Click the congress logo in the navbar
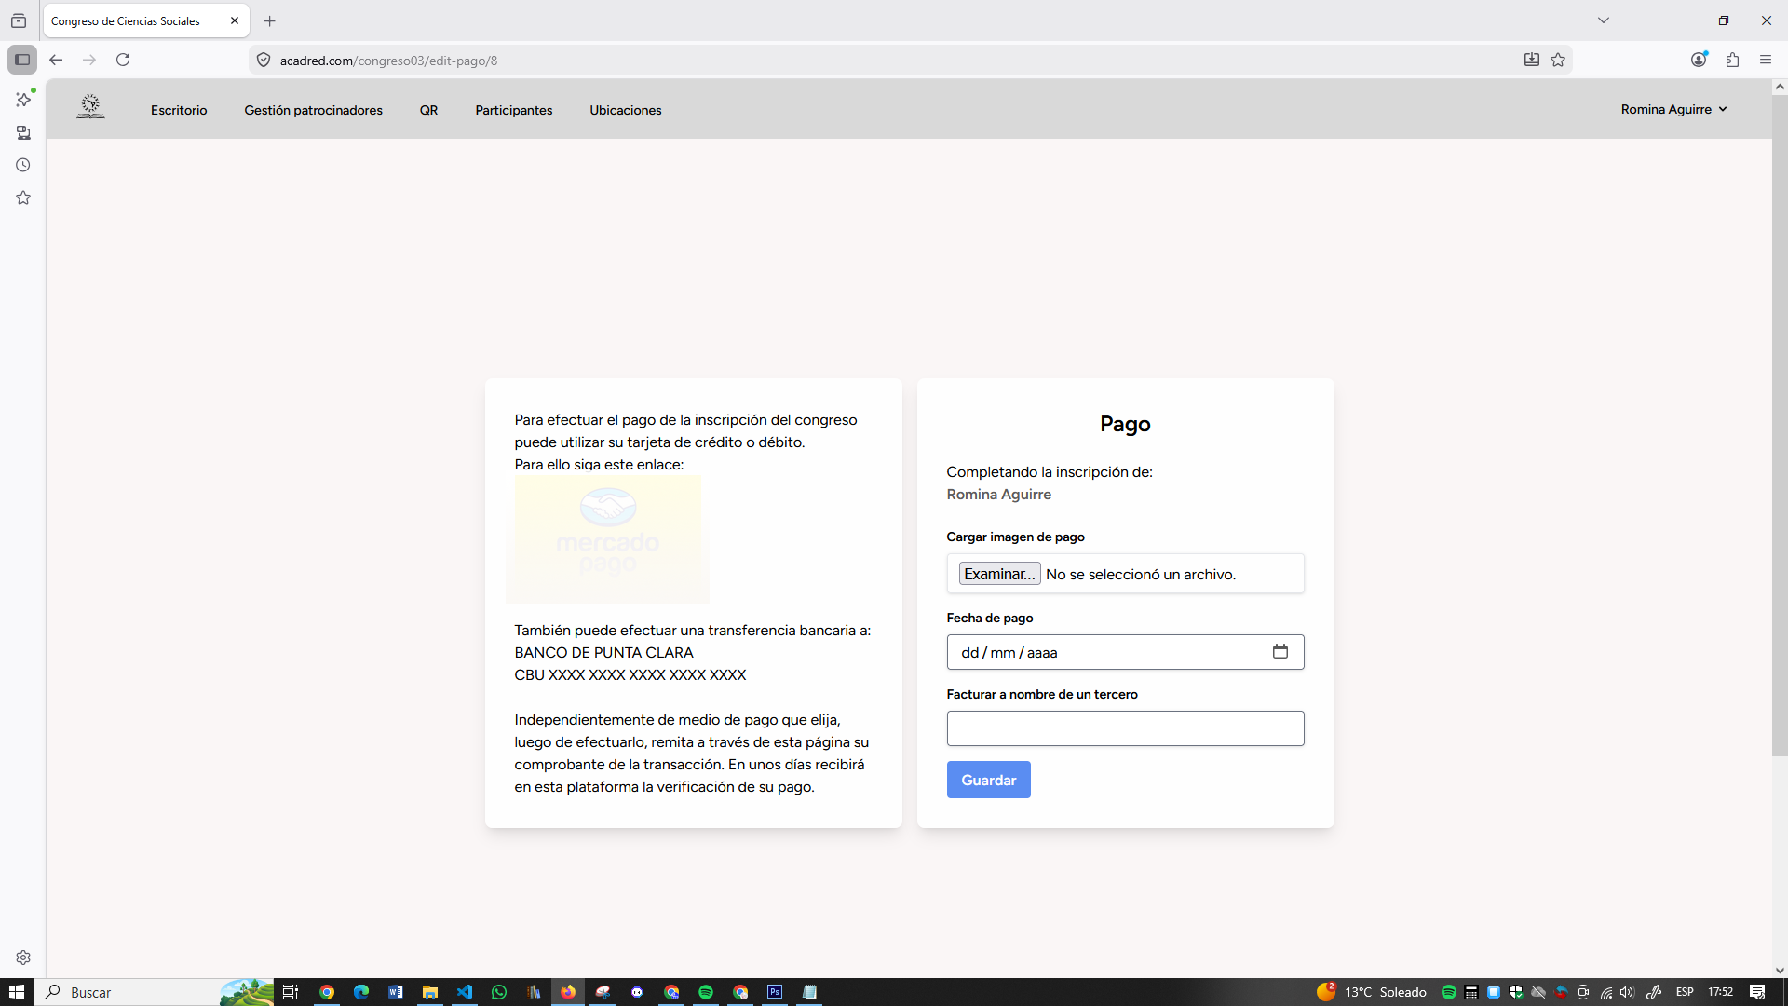This screenshot has width=1788, height=1006. click(90, 106)
